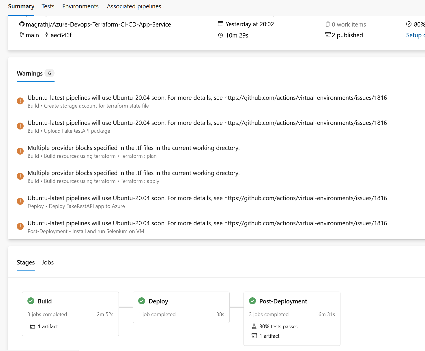Screen dimensions: 425x351
Task: Click the Warnings tab heading
Action: coord(30,74)
